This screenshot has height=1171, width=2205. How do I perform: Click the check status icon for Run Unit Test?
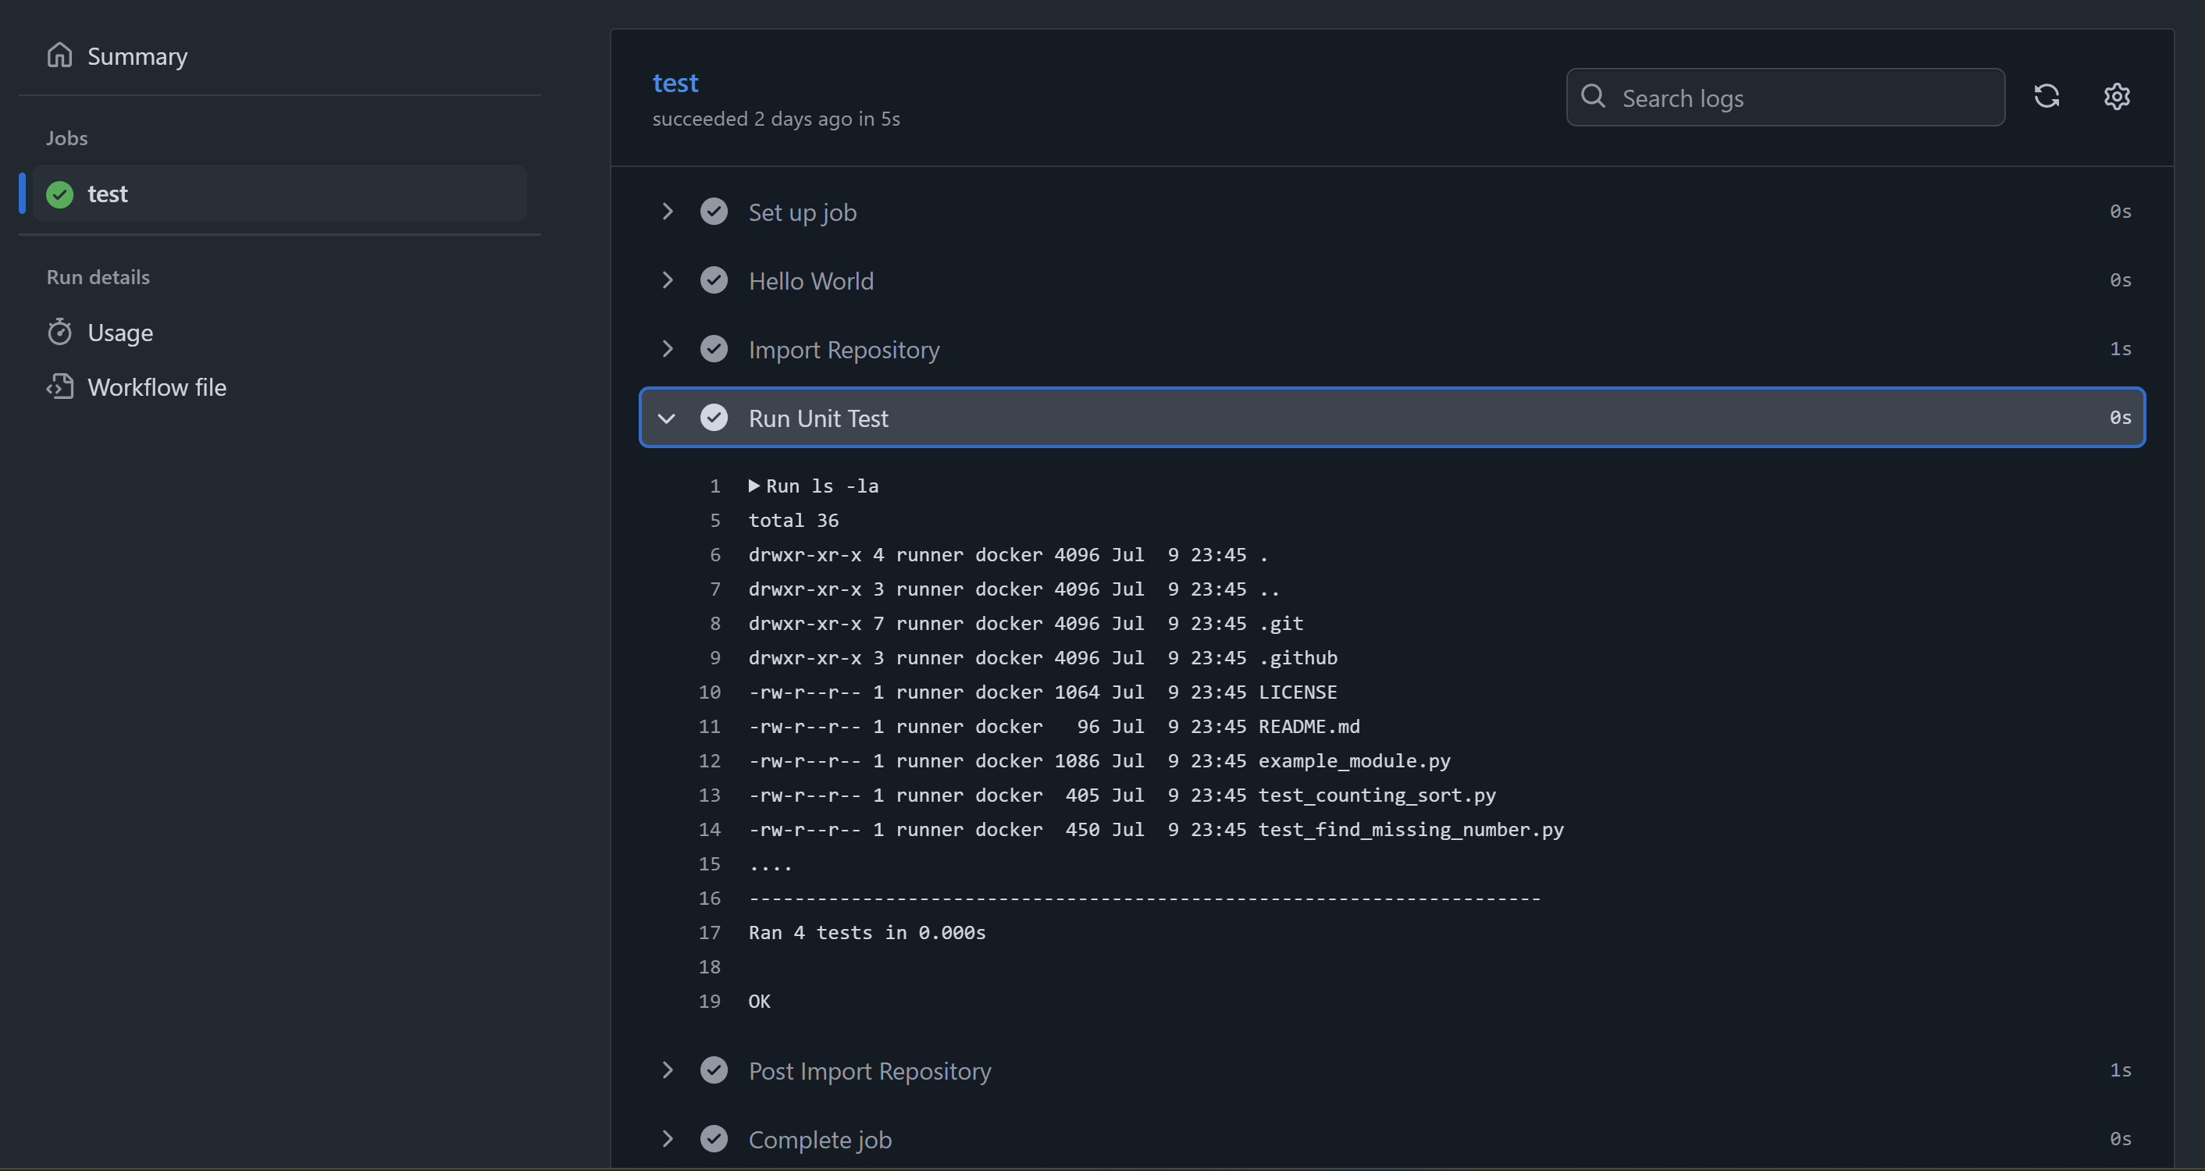point(714,418)
